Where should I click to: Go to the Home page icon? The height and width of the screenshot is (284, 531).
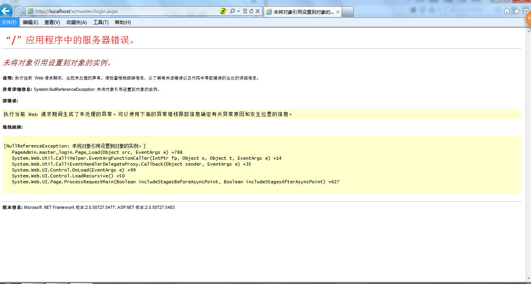tap(507, 11)
